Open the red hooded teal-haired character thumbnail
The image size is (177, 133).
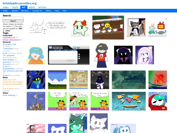158,101
